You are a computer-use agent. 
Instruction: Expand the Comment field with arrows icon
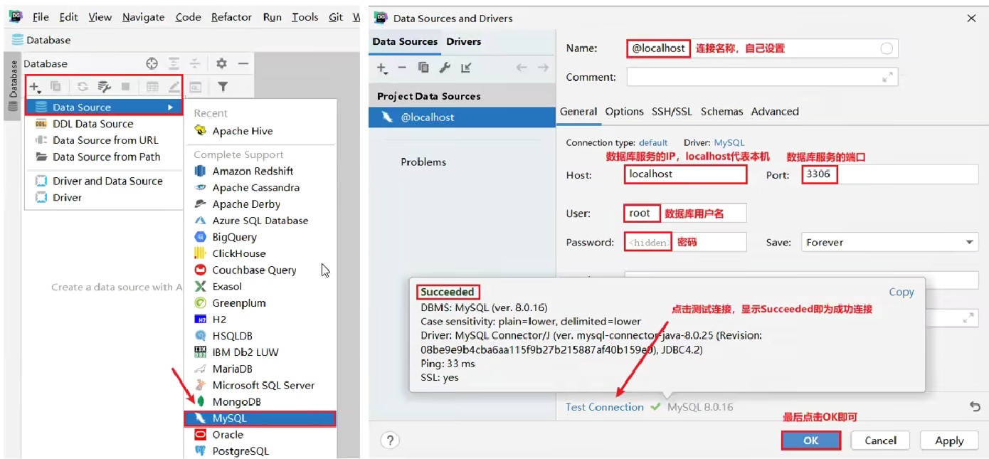(x=887, y=77)
